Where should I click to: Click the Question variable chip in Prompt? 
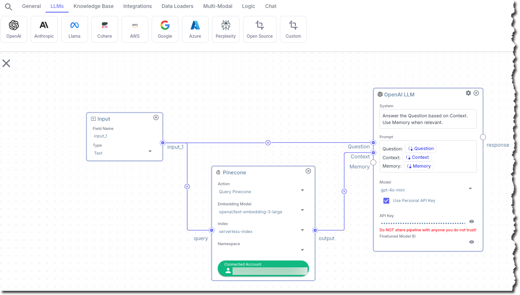coord(420,148)
